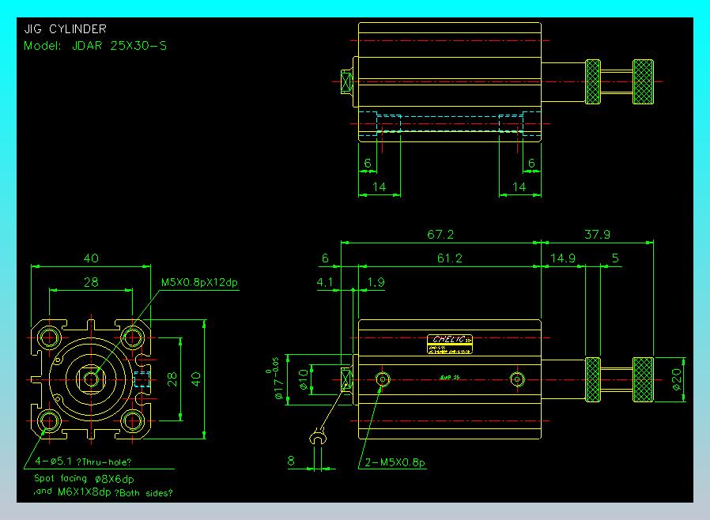Click the vertical 40 dimension beside end view

[x=195, y=379]
